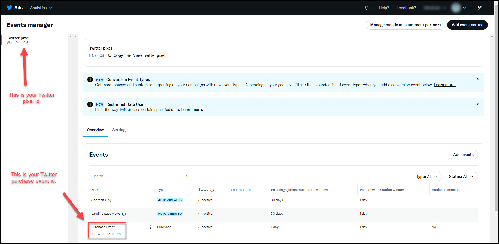Expand the Analytics dropdown menu
The width and height of the screenshot is (499, 244).
click(x=41, y=8)
